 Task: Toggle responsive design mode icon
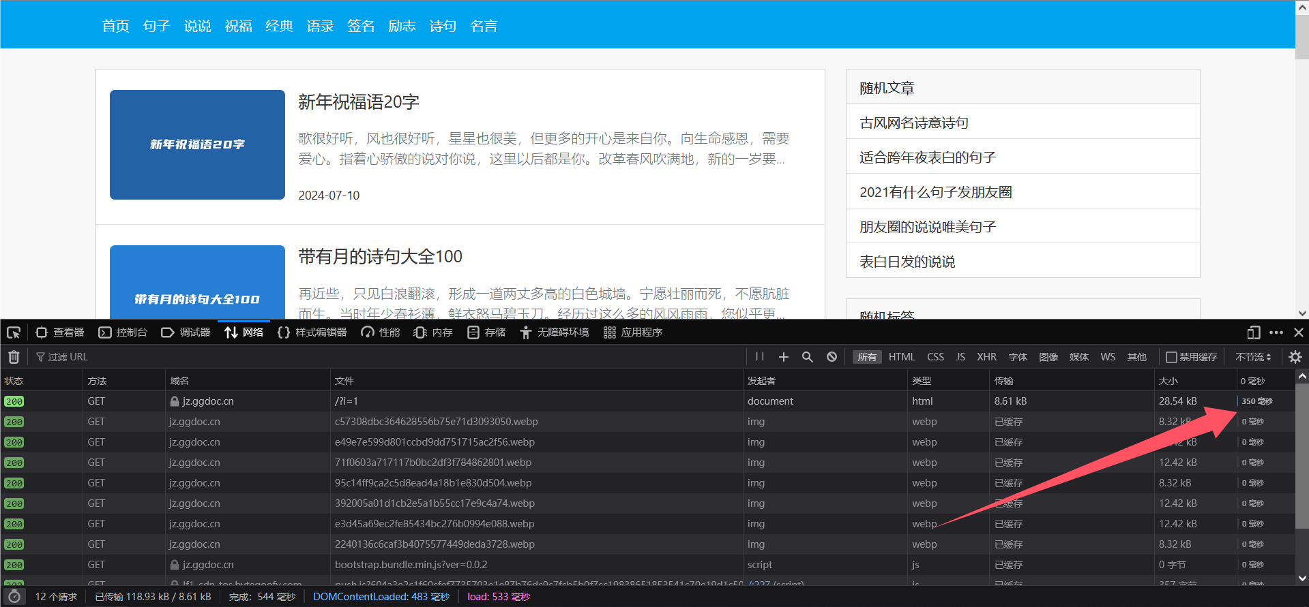[1254, 332]
